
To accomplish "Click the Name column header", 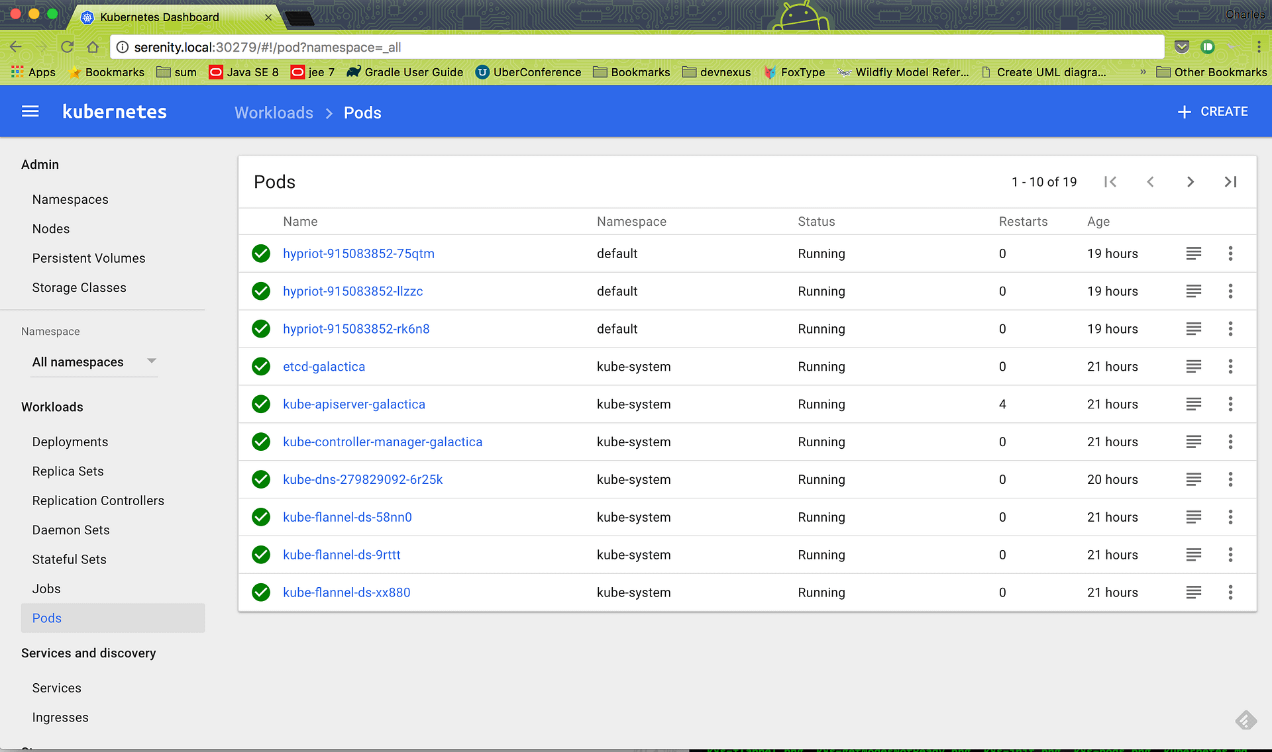I will (300, 222).
